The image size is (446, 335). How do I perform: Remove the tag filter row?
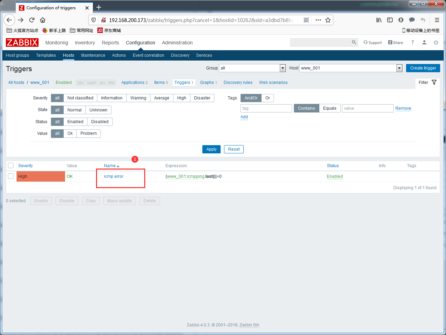click(x=403, y=108)
